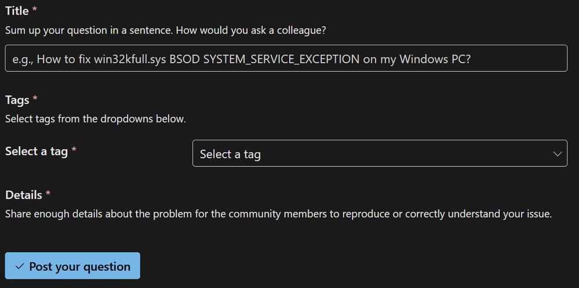Click the 'Share enough details' description text
The height and width of the screenshot is (288, 579).
pyautogui.click(x=278, y=214)
